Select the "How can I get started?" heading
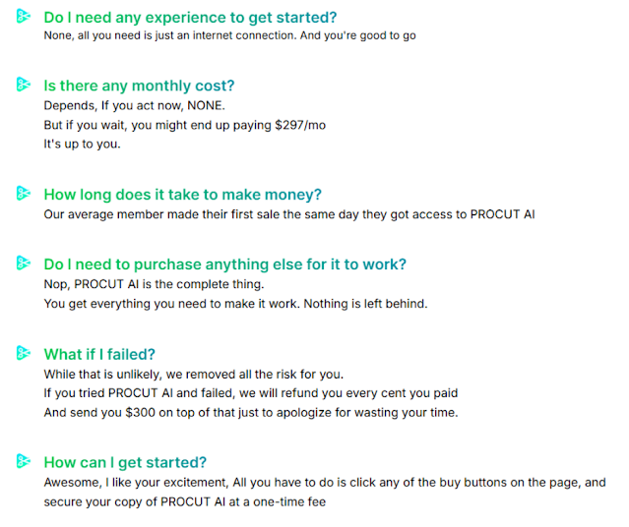Screen dimensions: 629x527 125,462
